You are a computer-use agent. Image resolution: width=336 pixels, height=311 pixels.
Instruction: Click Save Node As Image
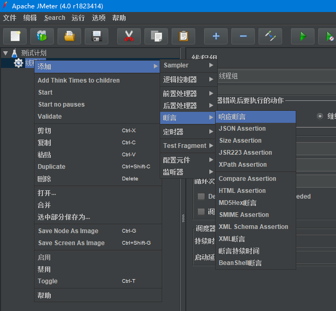[x=98, y=231]
